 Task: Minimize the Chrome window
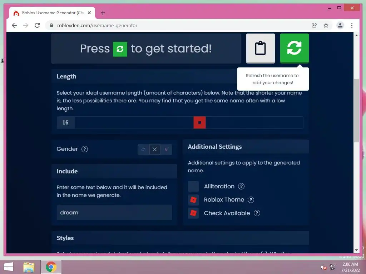click(x=329, y=8)
